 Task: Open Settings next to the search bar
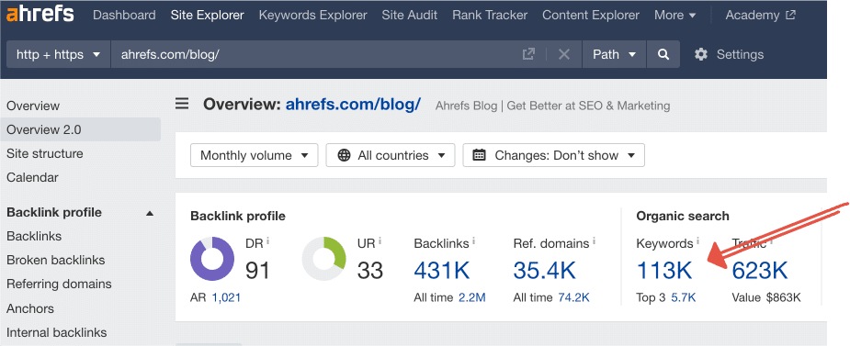click(729, 54)
